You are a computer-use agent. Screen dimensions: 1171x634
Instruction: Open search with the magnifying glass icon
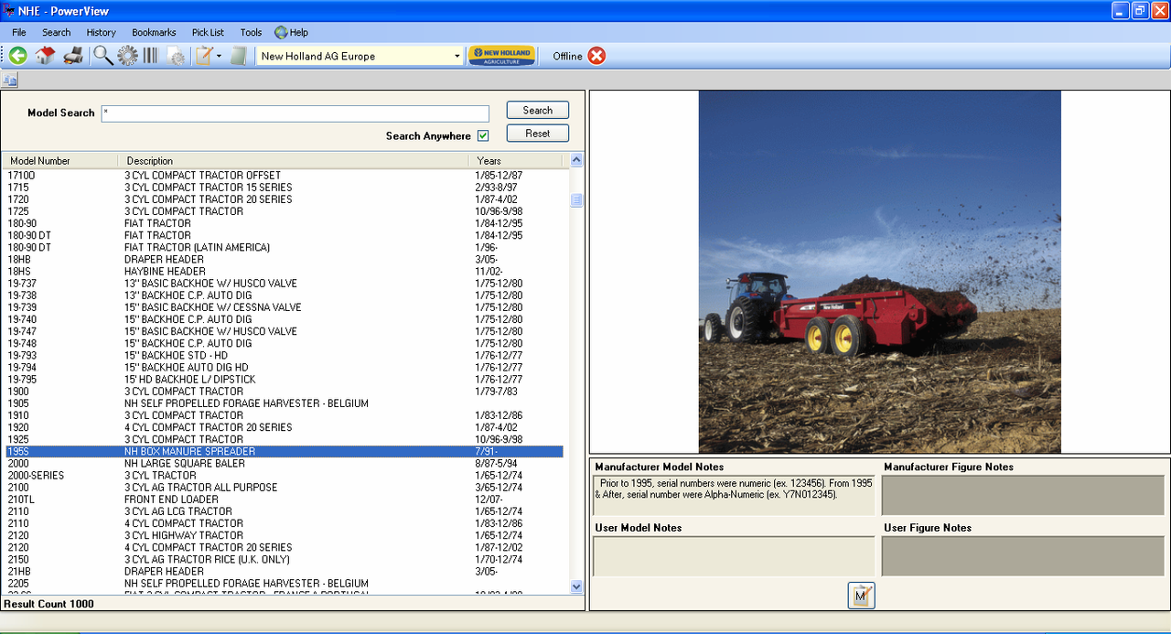[103, 56]
